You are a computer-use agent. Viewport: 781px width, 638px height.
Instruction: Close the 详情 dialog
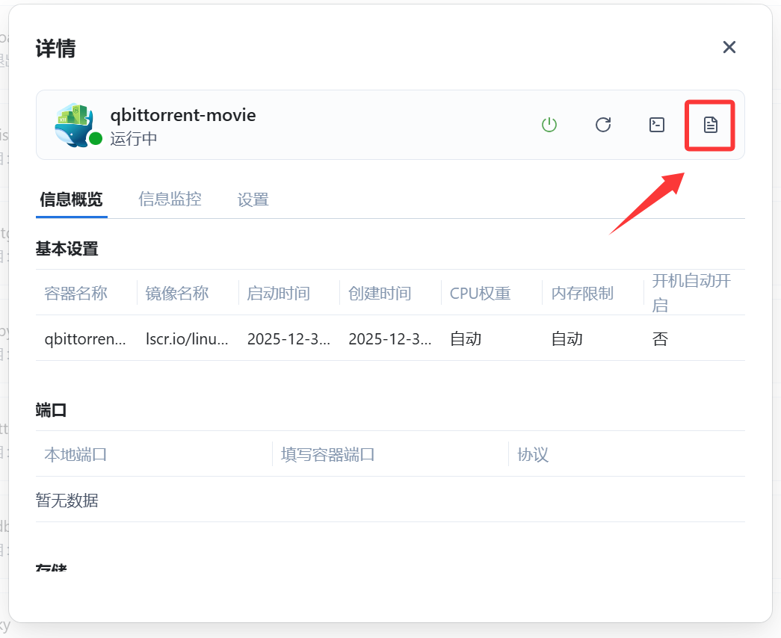point(729,47)
